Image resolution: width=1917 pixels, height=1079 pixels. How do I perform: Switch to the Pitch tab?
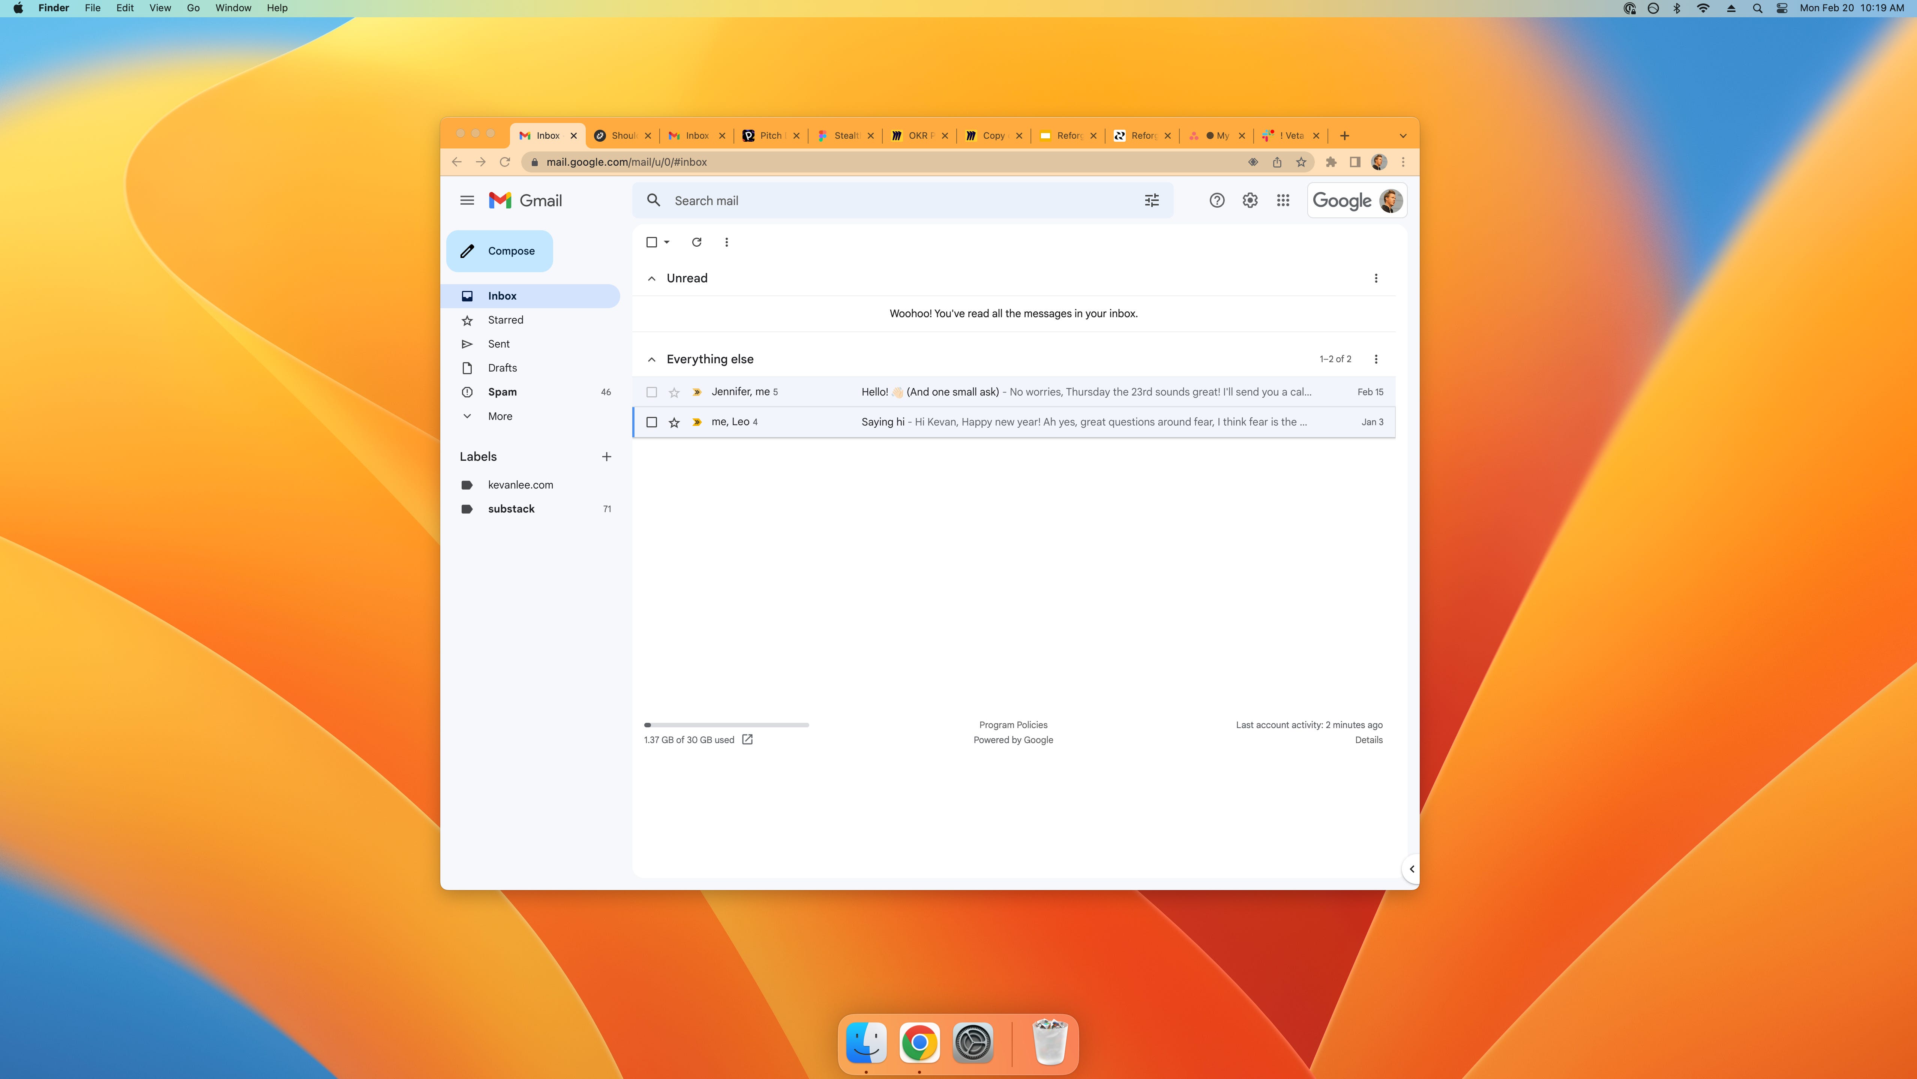coord(770,135)
